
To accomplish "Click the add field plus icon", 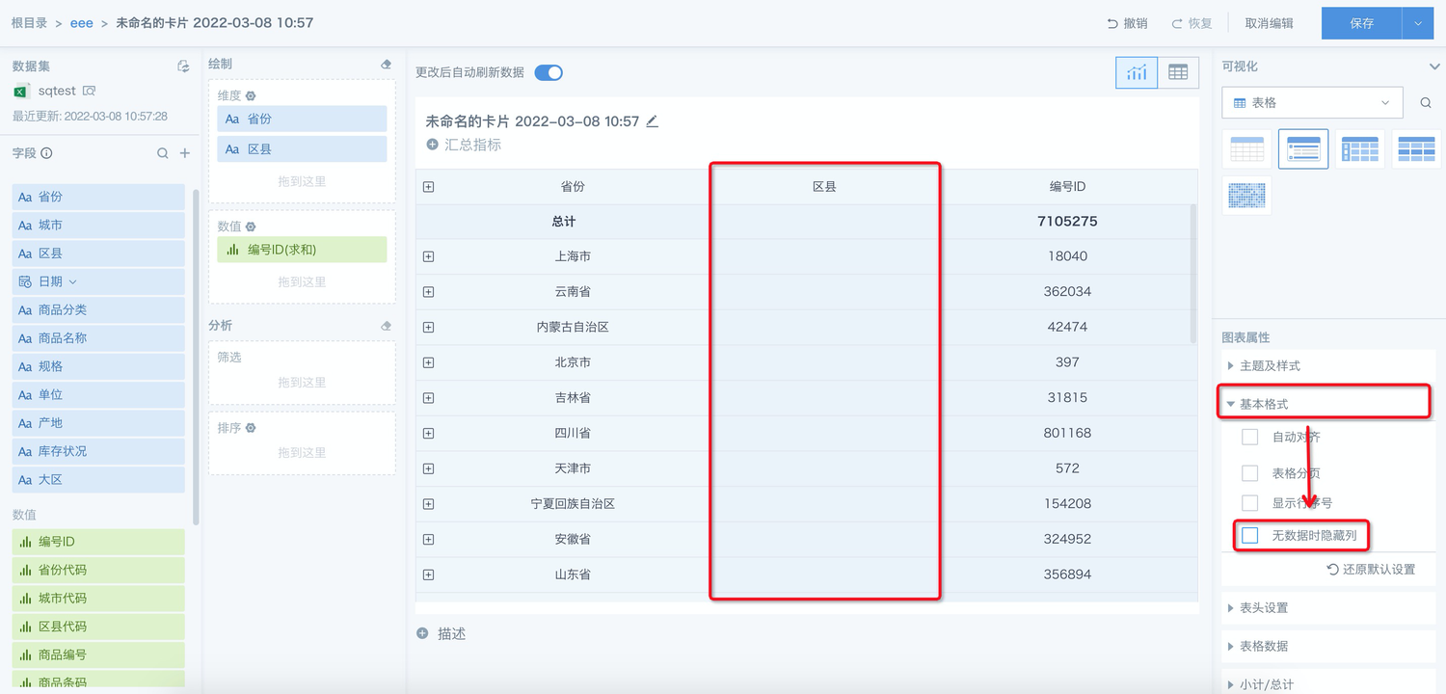I will pyautogui.click(x=185, y=153).
